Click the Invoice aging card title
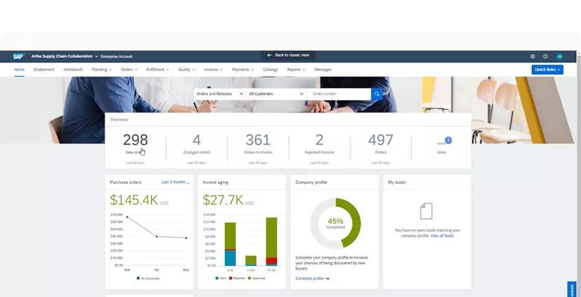Image resolution: width=581 pixels, height=297 pixels. tap(215, 183)
